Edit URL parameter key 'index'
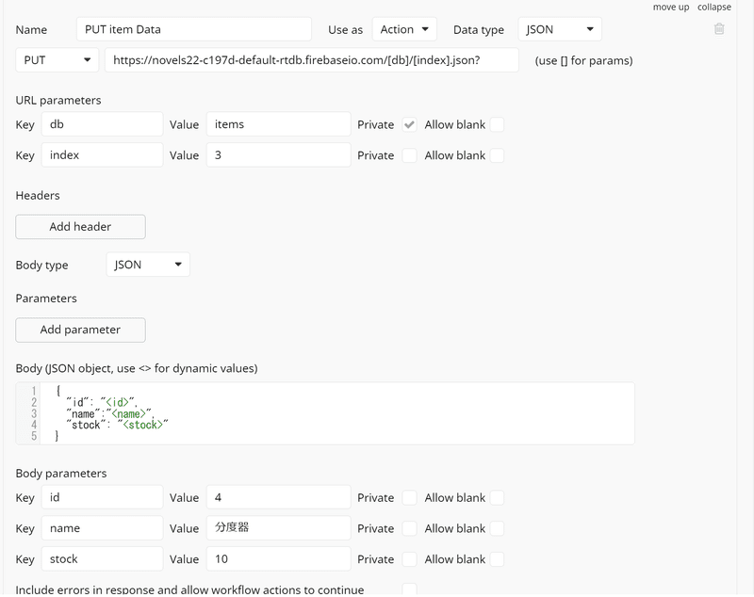 (102, 155)
